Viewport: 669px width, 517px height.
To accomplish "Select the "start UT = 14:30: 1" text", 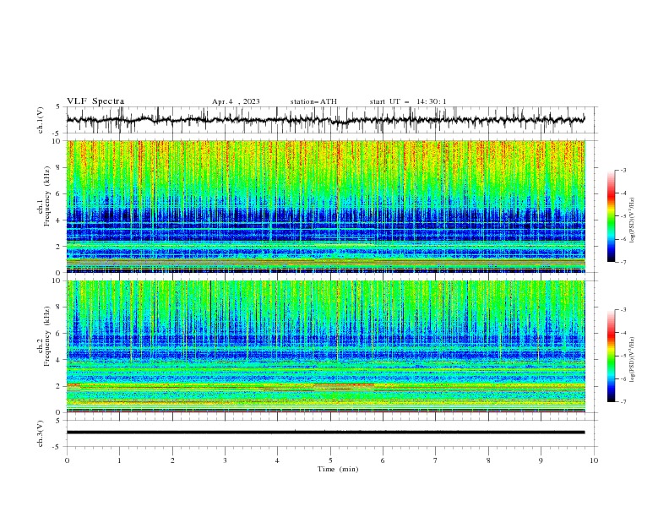I will 408,101.
